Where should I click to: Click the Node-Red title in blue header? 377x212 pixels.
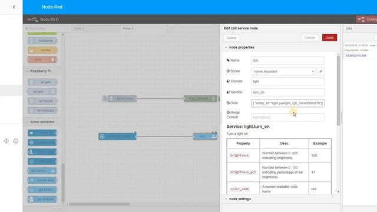[x=52, y=7]
